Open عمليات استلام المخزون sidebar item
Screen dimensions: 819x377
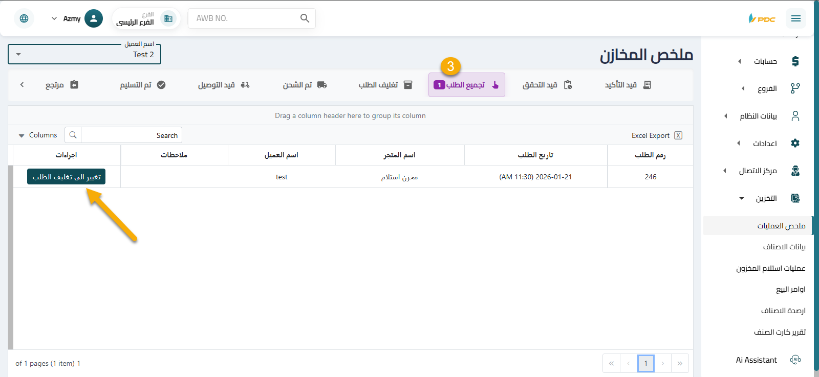770,268
